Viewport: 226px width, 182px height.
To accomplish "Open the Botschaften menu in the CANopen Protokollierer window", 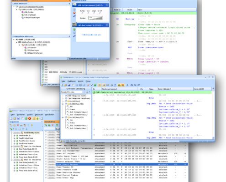I will pyautogui.click(x=50, y=115).
